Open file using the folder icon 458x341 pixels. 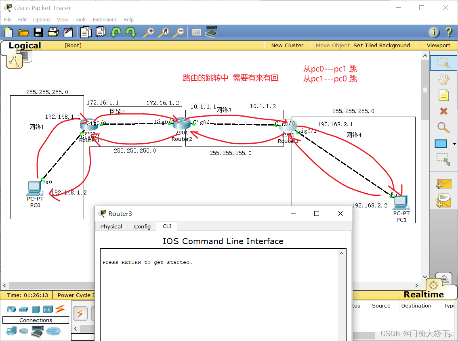click(x=23, y=32)
